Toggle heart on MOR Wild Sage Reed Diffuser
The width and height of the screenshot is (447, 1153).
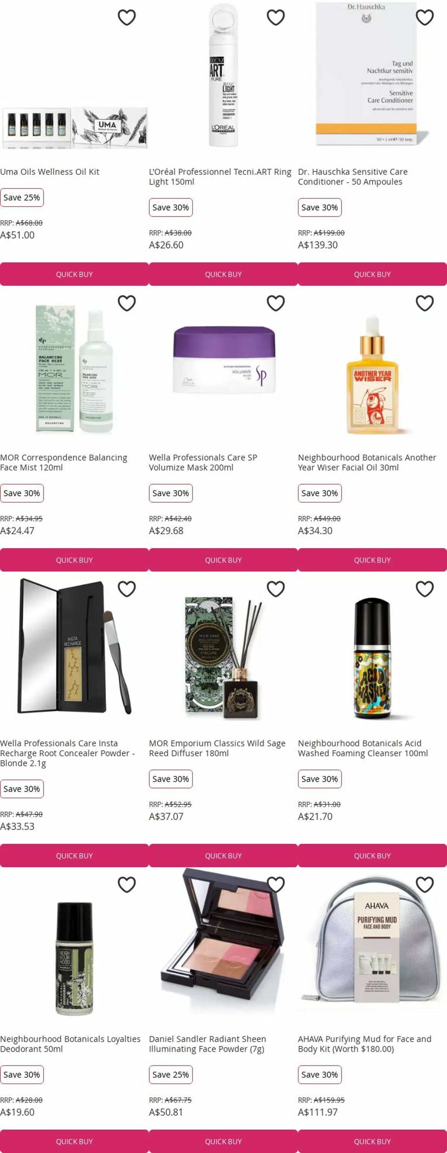pyautogui.click(x=276, y=588)
